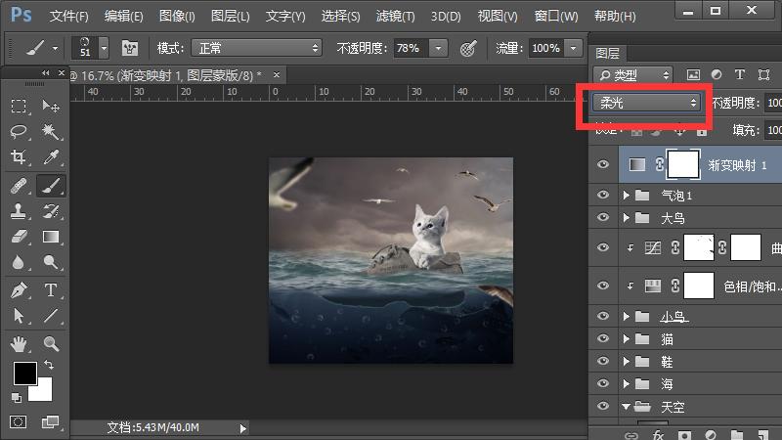Image resolution: width=782 pixels, height=440 pixels.
Task: Select the Rectangular Marquee tool
Action: tap(19, 106)
